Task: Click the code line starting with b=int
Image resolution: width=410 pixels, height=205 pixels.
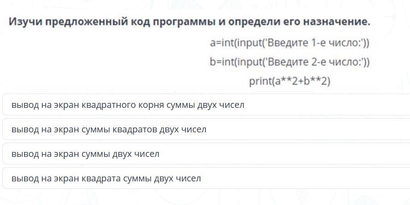Action: (290, 62)
